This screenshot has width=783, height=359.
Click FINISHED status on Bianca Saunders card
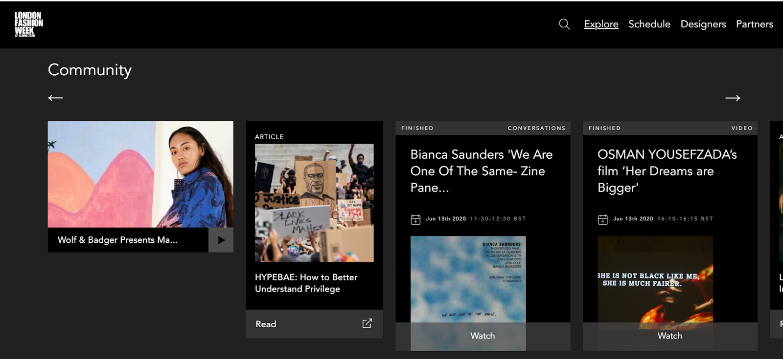coord(417,128)
